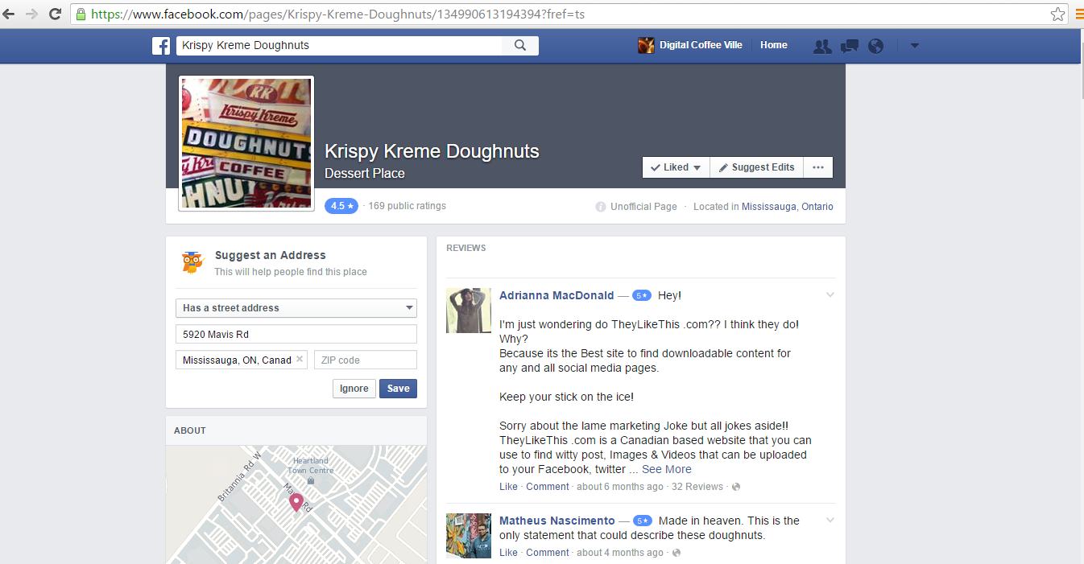Image resolution: width=1084 pixels, height=564 pixels.
Task: Click the Heartland Town Centre map label
Action: point(311,466)
